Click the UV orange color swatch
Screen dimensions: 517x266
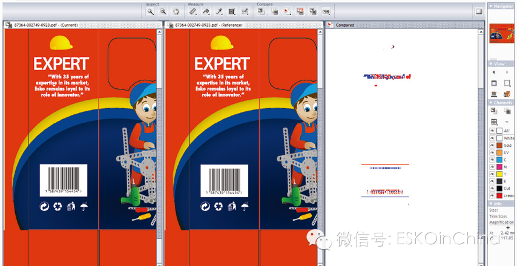pyautogui.click(x=499, y=153)
